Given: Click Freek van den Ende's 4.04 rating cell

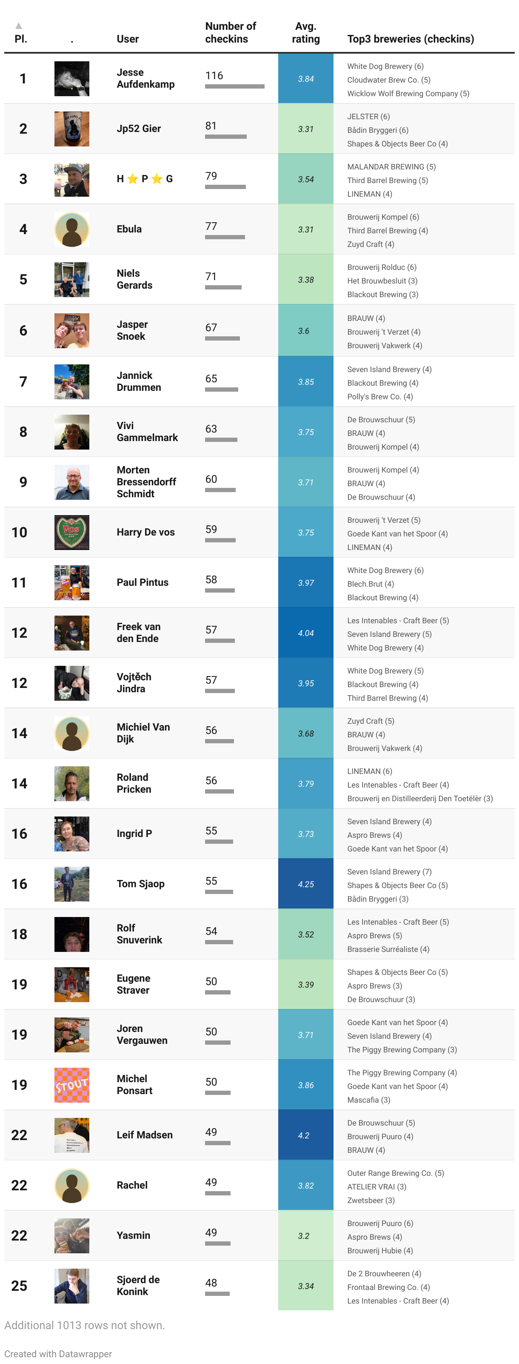Looking at the screenshot, I should pos(305,633).
